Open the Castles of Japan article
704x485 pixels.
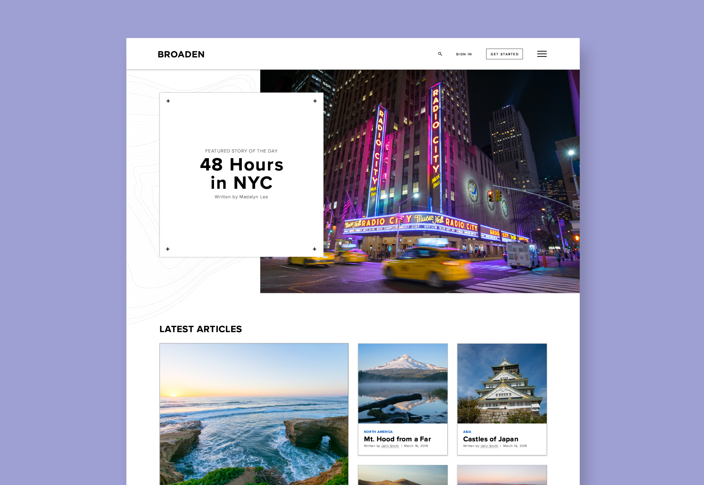pyautogui.click(x=490, y=439)
